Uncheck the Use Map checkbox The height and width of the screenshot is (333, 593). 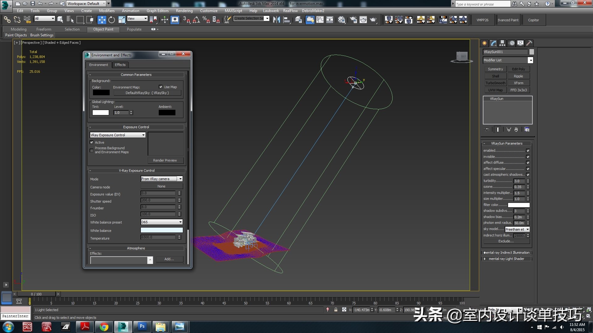[x=161, y=87]
